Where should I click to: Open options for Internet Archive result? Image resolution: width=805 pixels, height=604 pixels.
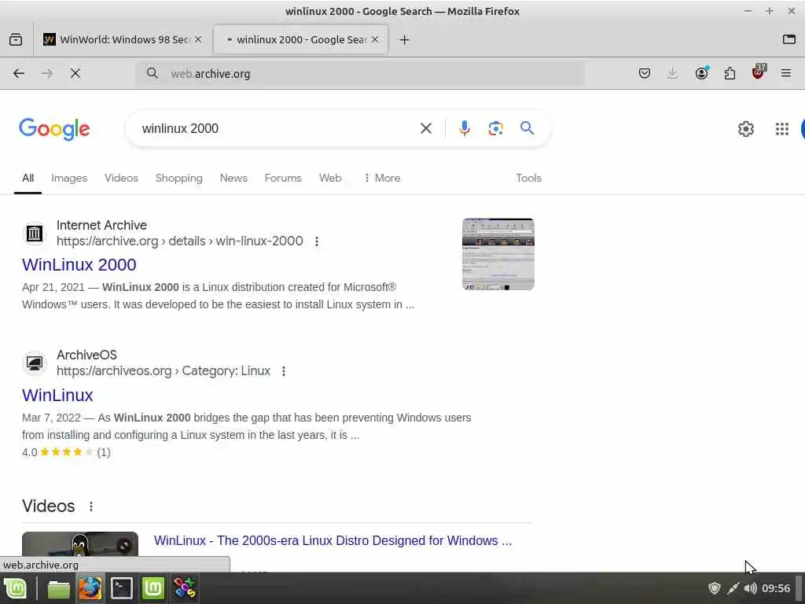(316, 241)
